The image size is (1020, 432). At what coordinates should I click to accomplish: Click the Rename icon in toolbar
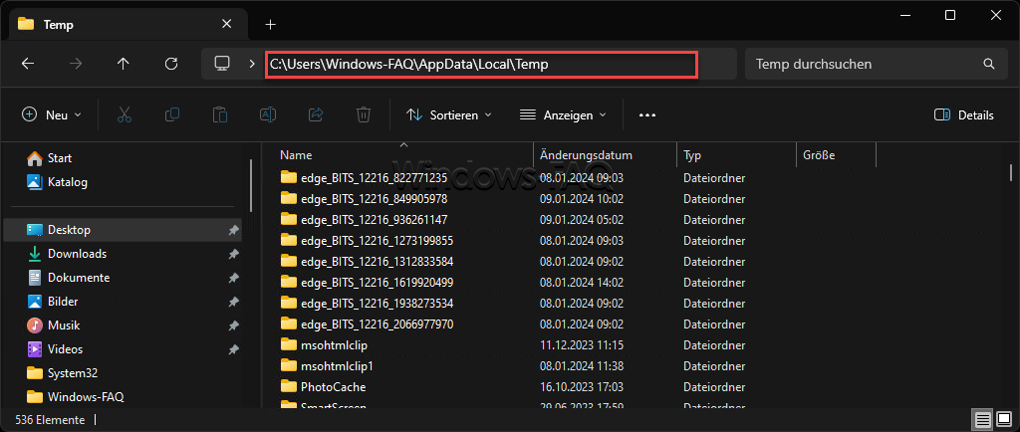[268, 115]
